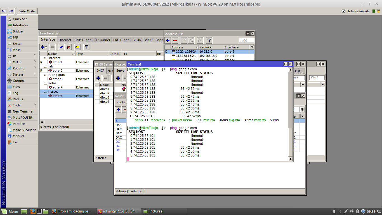Open Bridge in the sidebar

point(18,31)
